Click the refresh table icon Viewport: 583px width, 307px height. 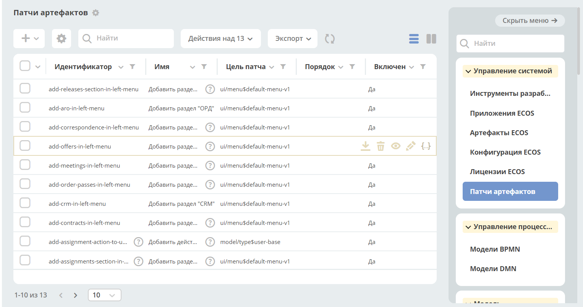(x=330, y=39)
